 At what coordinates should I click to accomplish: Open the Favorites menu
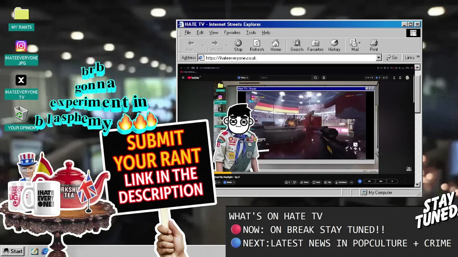232,32
